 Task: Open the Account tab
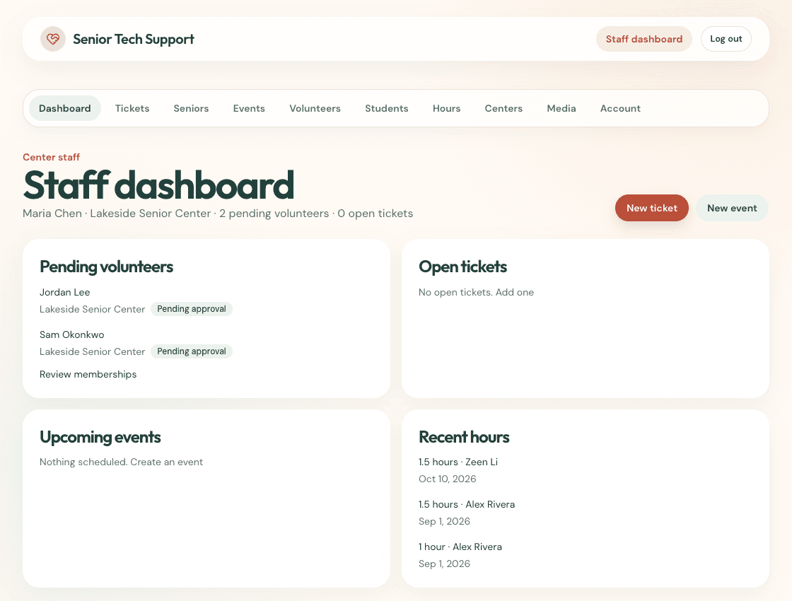click(620, 108)
